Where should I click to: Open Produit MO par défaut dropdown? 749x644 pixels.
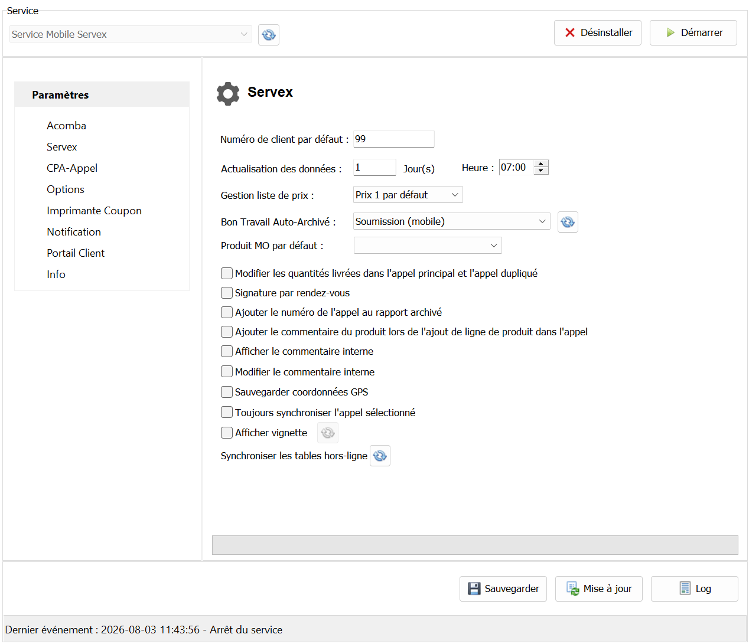point(428,246)
